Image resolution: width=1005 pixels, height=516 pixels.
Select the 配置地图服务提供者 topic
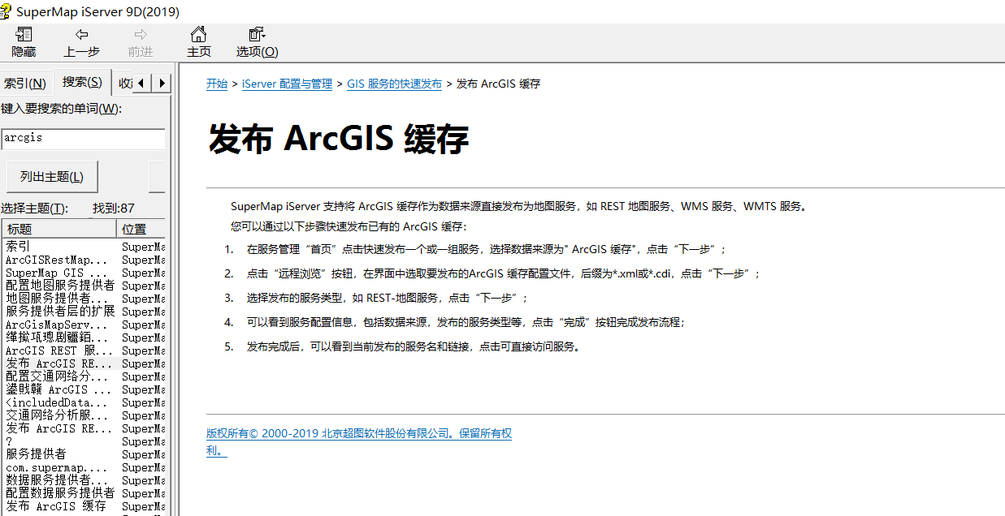(x=84, y=286)
